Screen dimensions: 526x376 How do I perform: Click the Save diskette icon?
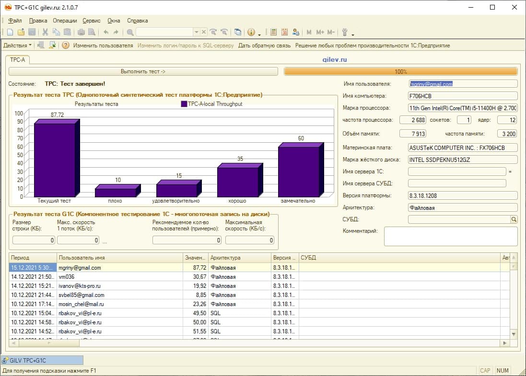32,32
